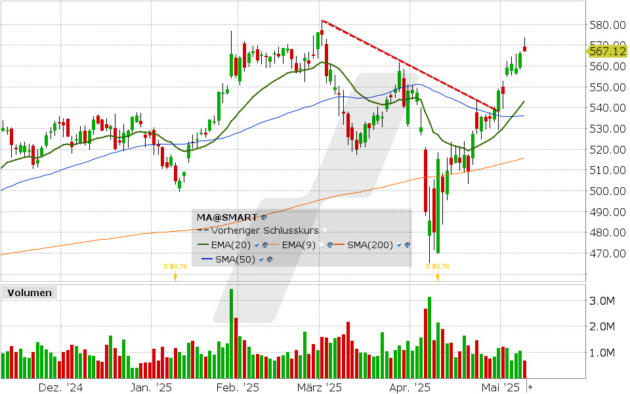Click the Mai '25 axis label
The width and height of the screenshot is (630, 394).
coord(500,387)
